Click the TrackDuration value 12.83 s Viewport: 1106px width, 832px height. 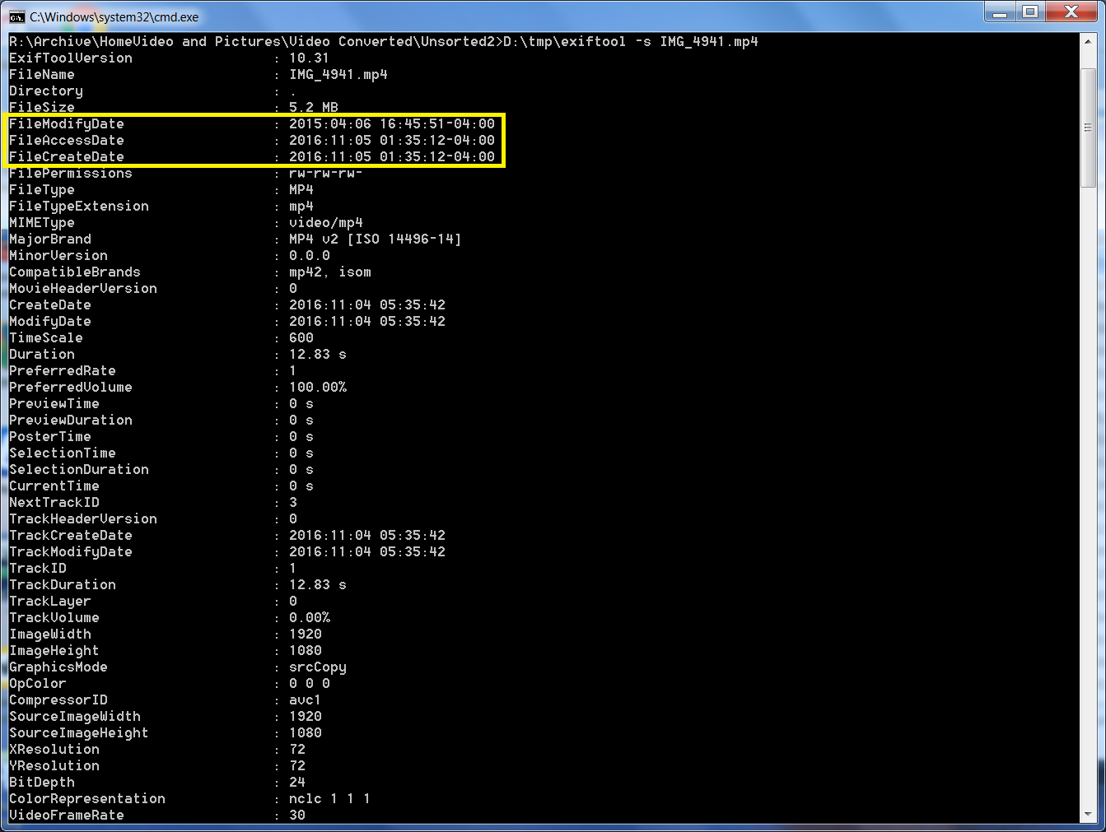tap(318, 585)
